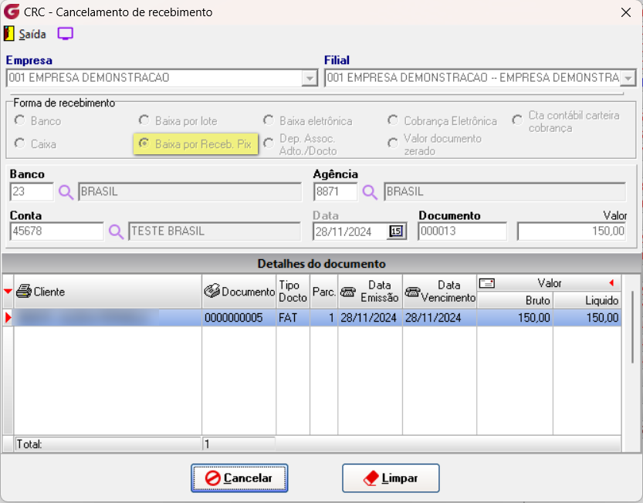
Task: Click the Total count cell showing 1
Action: pos(239,444)
